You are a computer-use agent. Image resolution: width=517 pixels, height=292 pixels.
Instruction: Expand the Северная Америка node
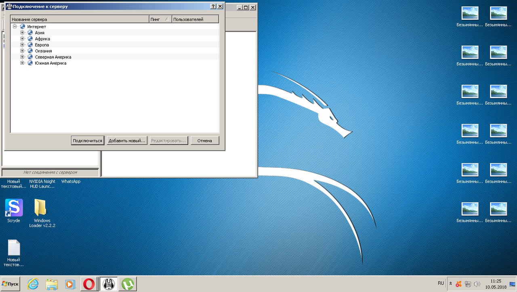coord(23,57)
